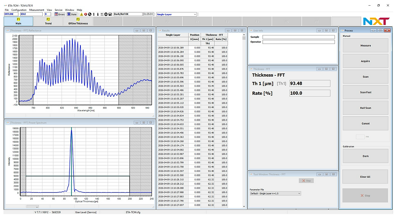Open the Help menu
The image size is (396, 217).
click(x=79, y=10)
